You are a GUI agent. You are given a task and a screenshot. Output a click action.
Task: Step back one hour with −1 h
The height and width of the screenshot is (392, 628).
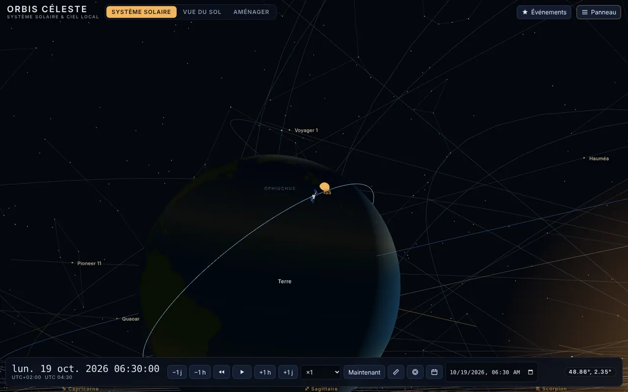[200, 372]
